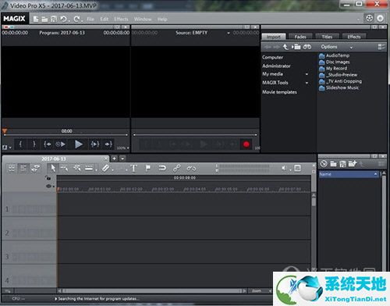Navigate up one folder level in Import
Image resolution: width=390 pixels, height=306 pixels.
pos(285,47)
